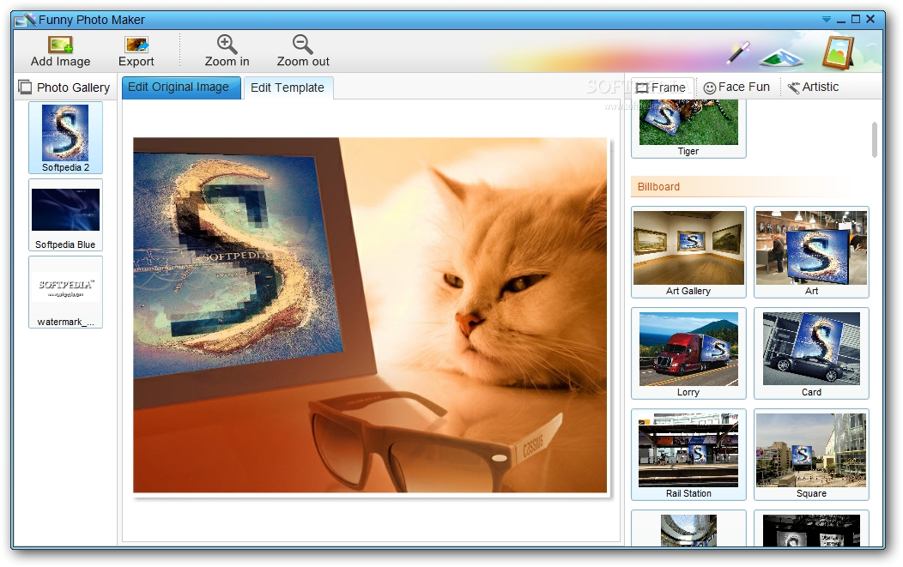Screen dimensions: 903x567
Task: Select the watermark gallery photo
Action: pos(65,292)
